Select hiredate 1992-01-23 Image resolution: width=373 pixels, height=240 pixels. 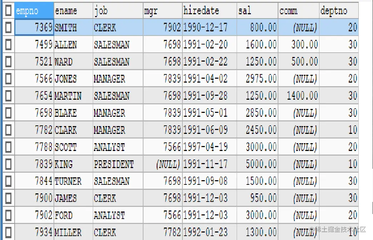click(210, 232)
